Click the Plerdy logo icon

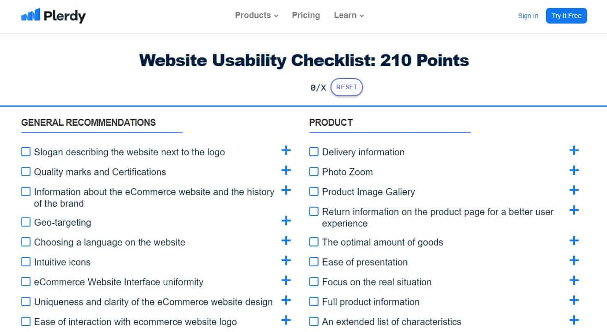pos(31,15)
